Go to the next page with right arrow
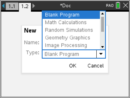130x98 pixels. coord(34,6)
